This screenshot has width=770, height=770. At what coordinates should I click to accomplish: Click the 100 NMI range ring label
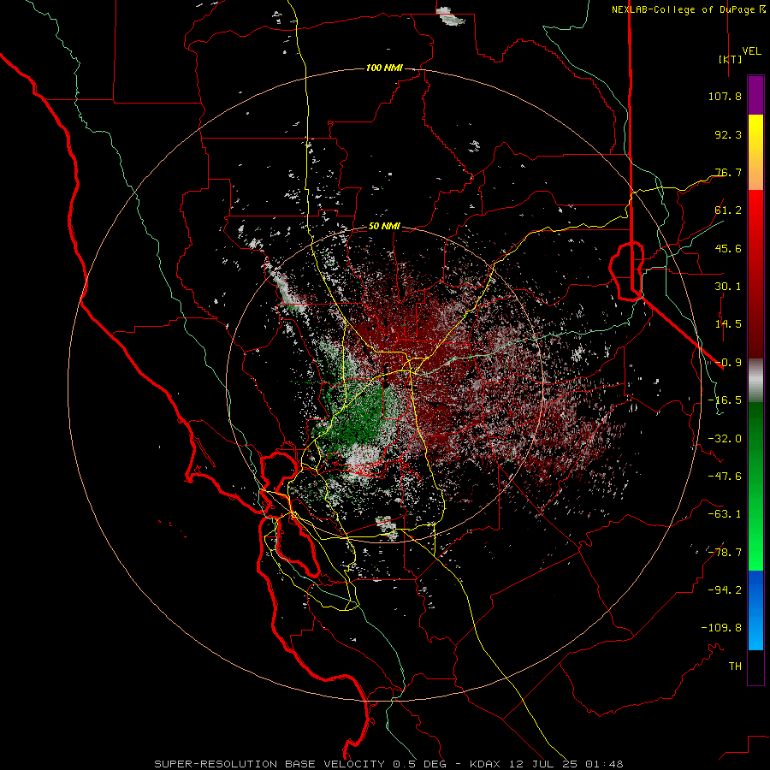(384, 68)
